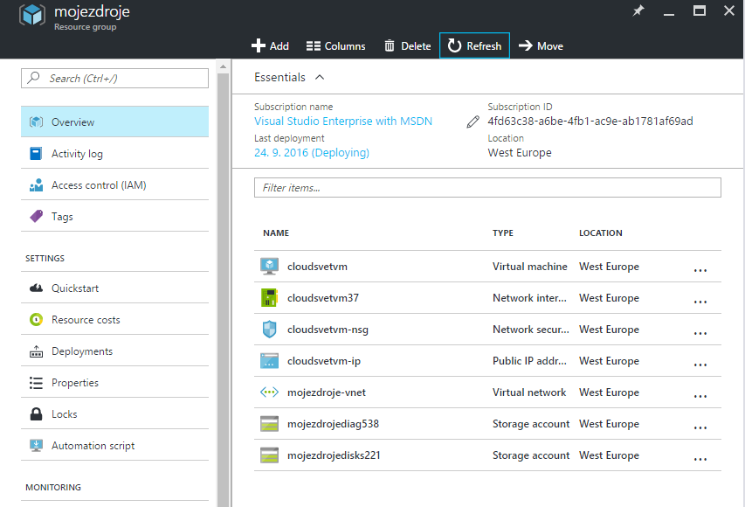Open the cloudsvetvm resource
The width and height of the screenshot is (745, 507).
(x=317, y=267)
